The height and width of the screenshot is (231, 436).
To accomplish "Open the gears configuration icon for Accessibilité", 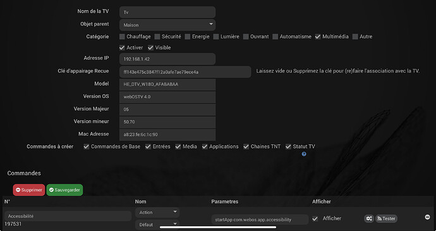I will (x=369, y=218).
